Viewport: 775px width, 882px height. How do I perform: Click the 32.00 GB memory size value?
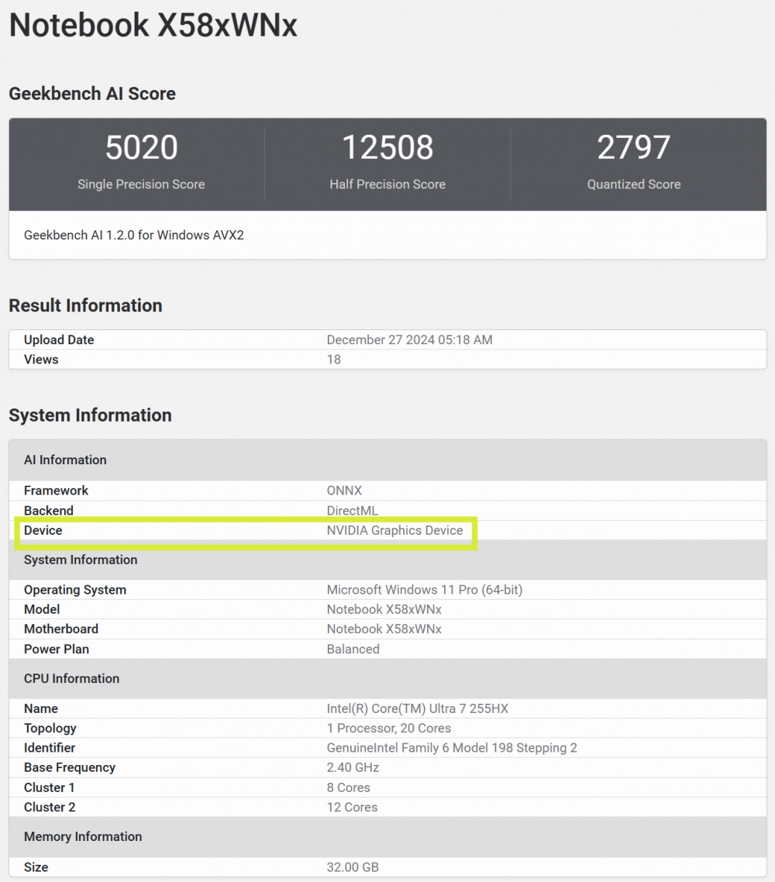click(353, 866)
